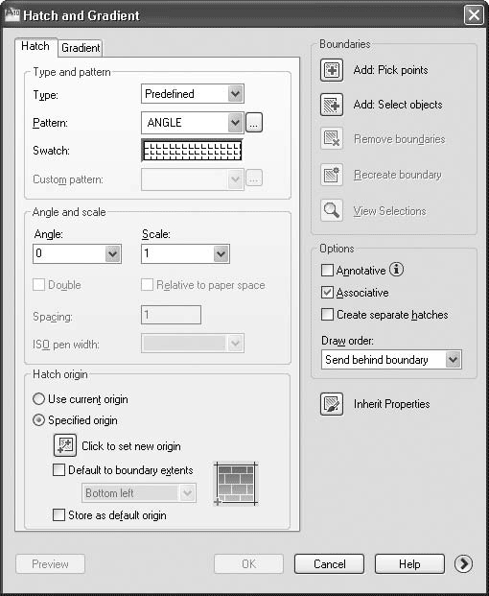Image resolution: width=489 pixels, height=596 pixels.
Task: Open the Pattern dropdown showing ANGLE
Action: coord(192,123)
